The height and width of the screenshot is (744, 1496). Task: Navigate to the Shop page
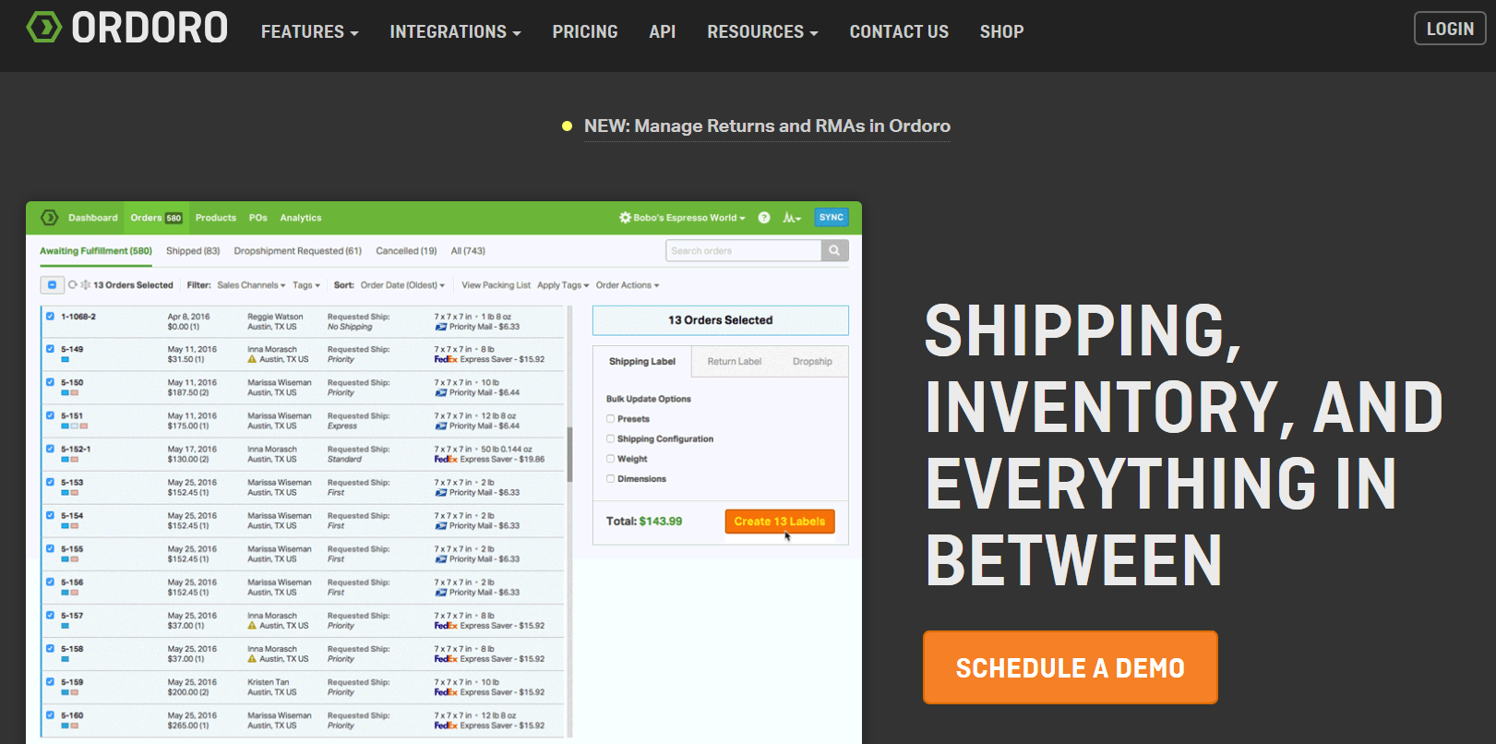coord(1001,31)
